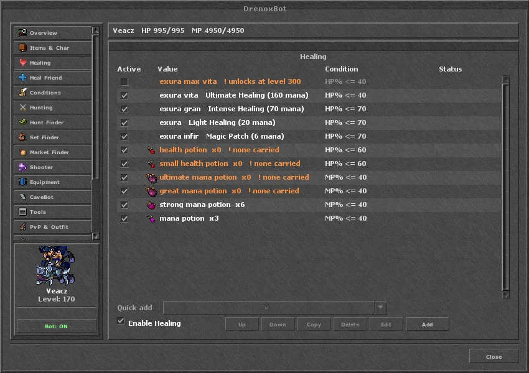Click the Set Finder icon
The height and width of the screenshot is (373, 529).
(x=22, y=137)
